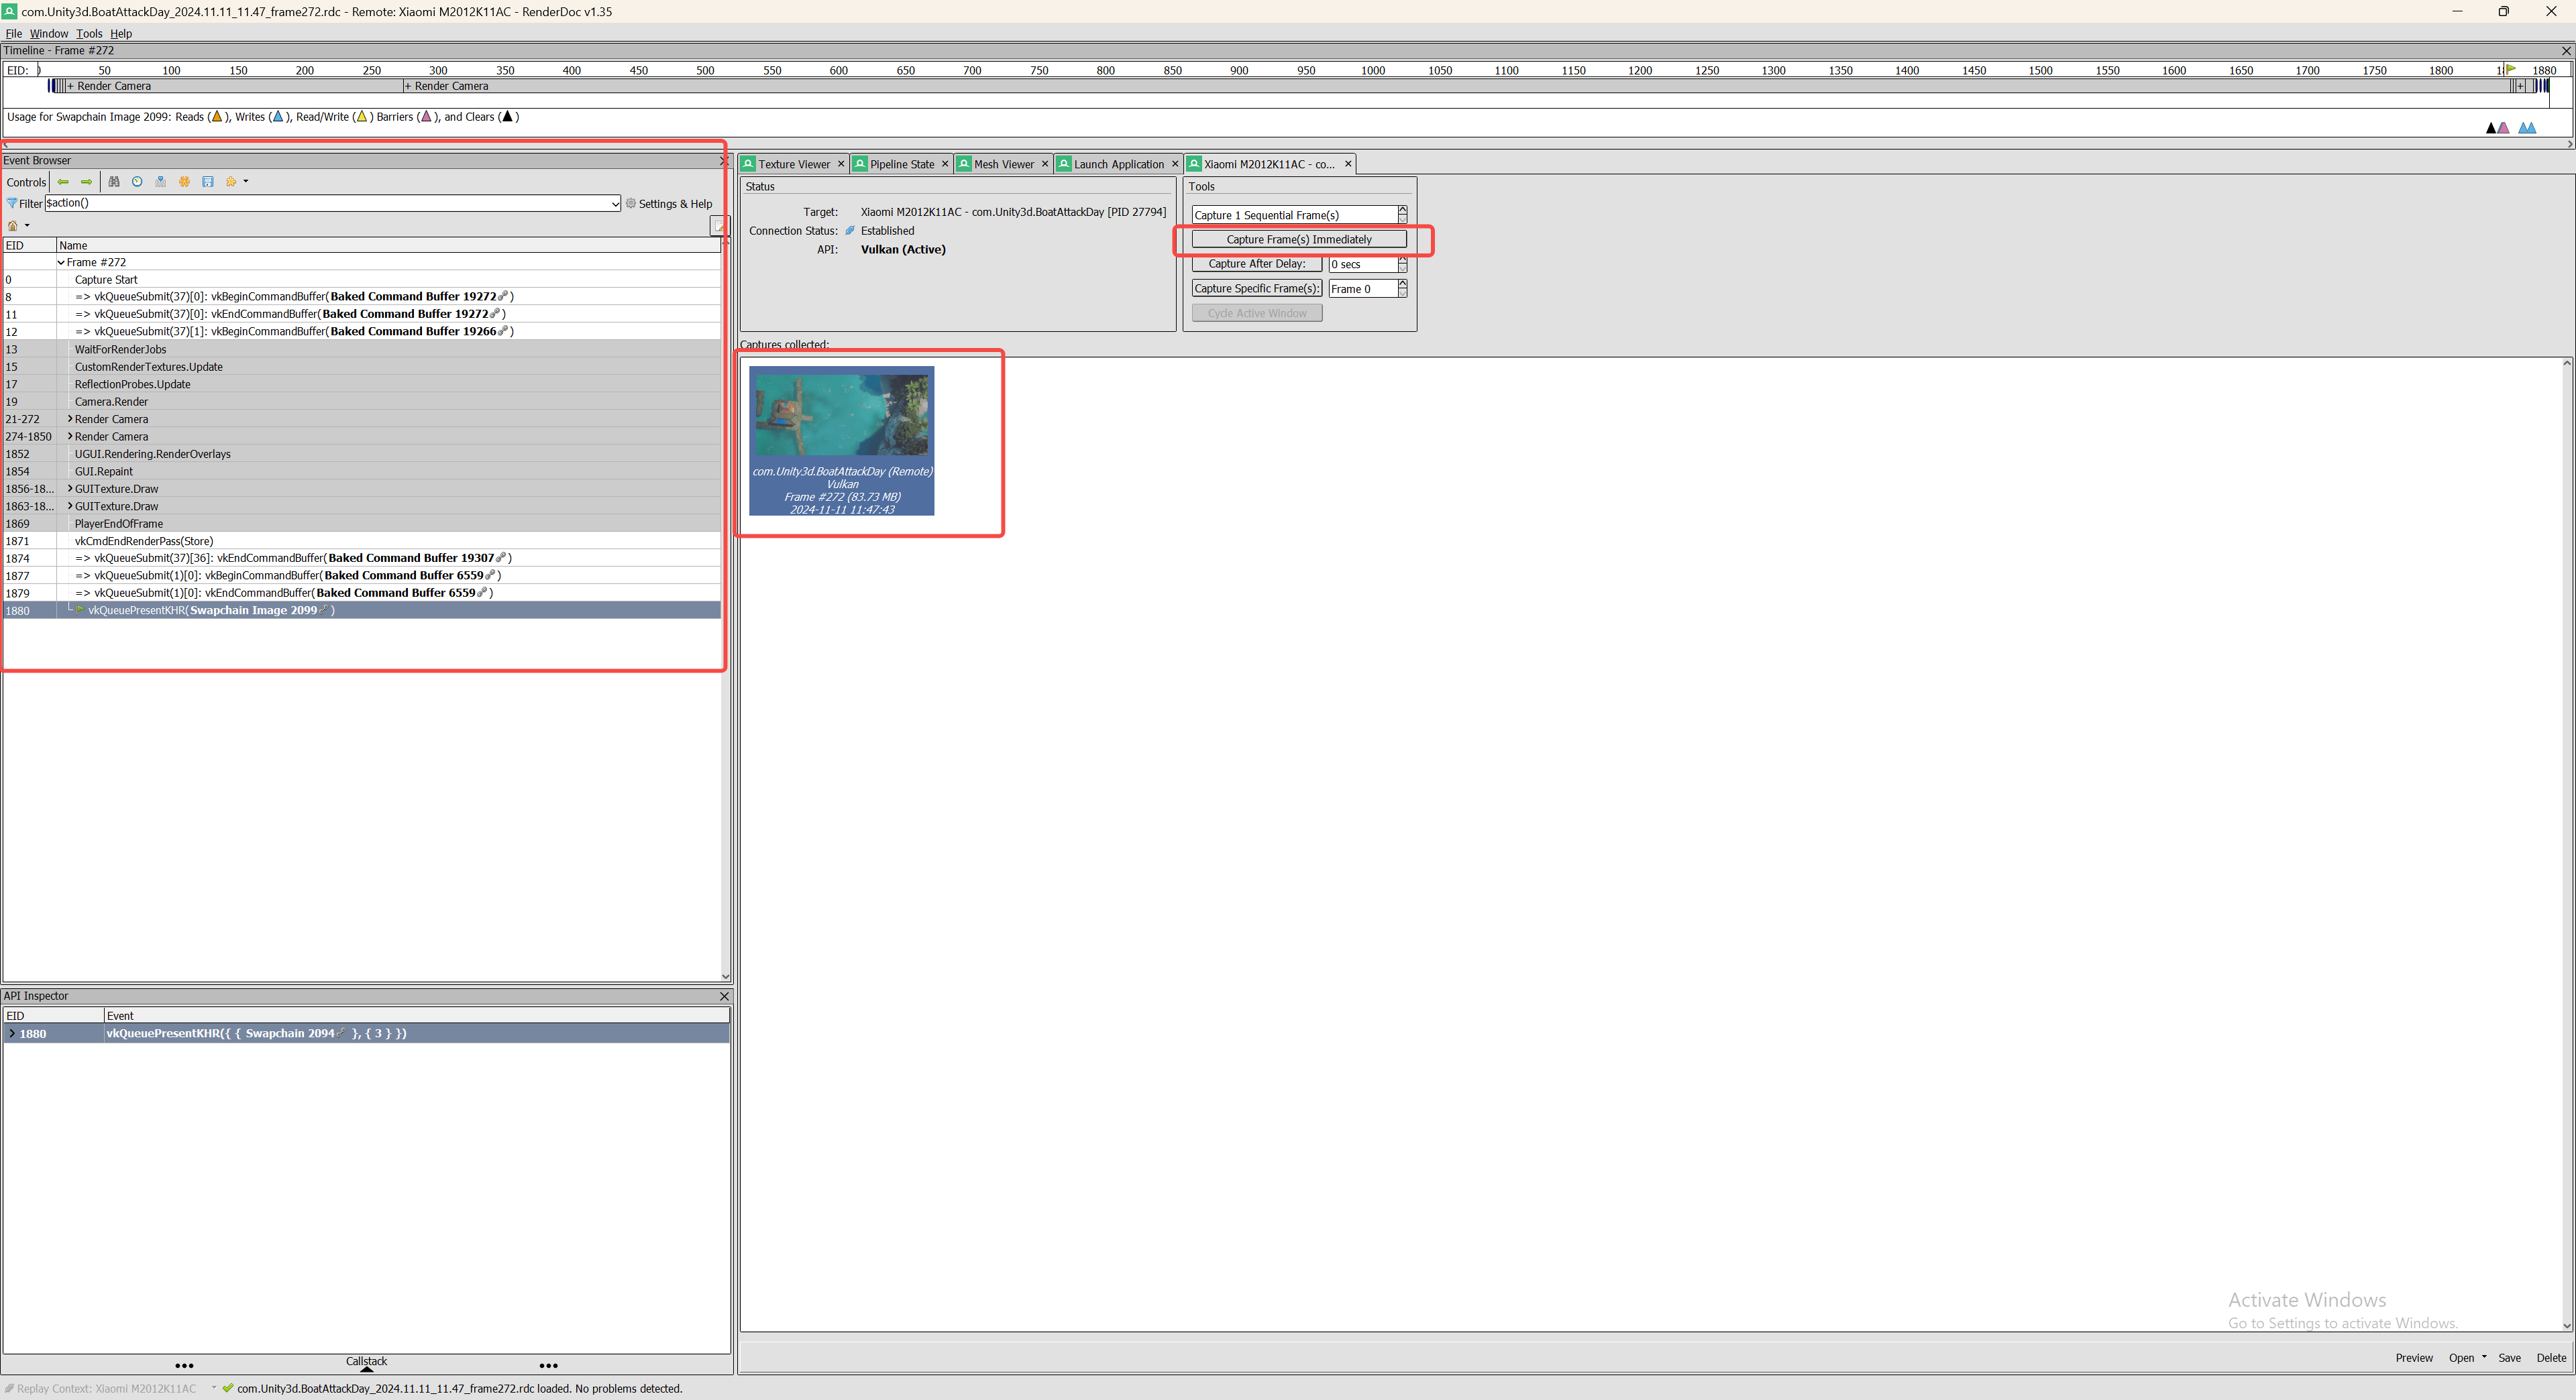Image resolution: width=2576 pixels, height=1400 pixels.
Task: Click the clock timing icon in Event Browser
Action: [137, 182]
